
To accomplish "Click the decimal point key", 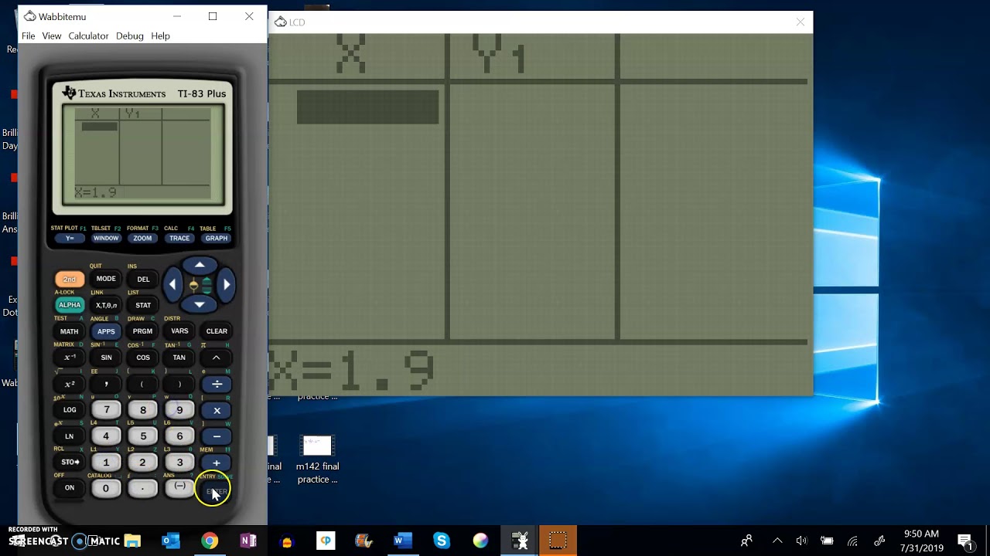I will 142,488.
